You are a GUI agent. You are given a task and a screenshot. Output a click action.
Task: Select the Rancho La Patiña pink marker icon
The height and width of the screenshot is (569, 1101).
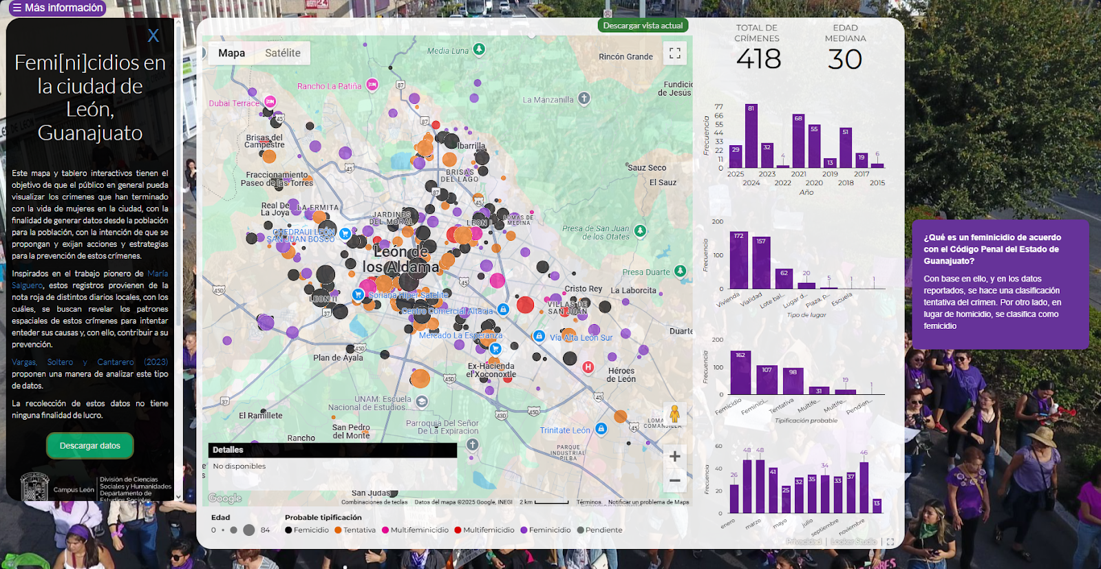[x=372, y=85]
